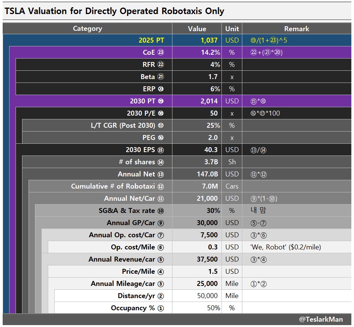Select the 'ERP' row label
354x327 pixels.
[153, 89]
